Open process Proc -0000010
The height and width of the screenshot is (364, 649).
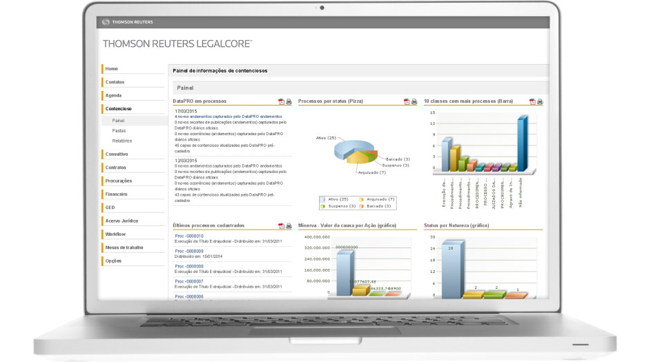[x=189, y=236]
